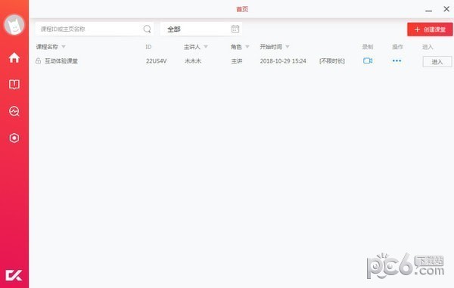Click the 主讲 role cell
The image size is (454, 288).
coord(237,61)
